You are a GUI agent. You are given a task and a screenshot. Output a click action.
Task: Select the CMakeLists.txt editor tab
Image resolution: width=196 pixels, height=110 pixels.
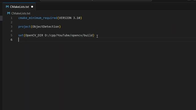[19, 7]
